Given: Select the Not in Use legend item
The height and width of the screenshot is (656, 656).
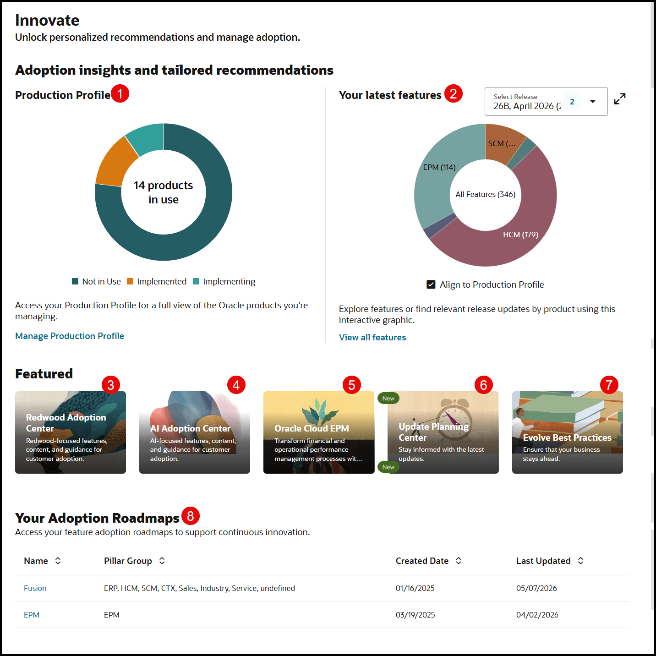Looking at the screenshot, I should pyautogui.click(x=97, y=281).
